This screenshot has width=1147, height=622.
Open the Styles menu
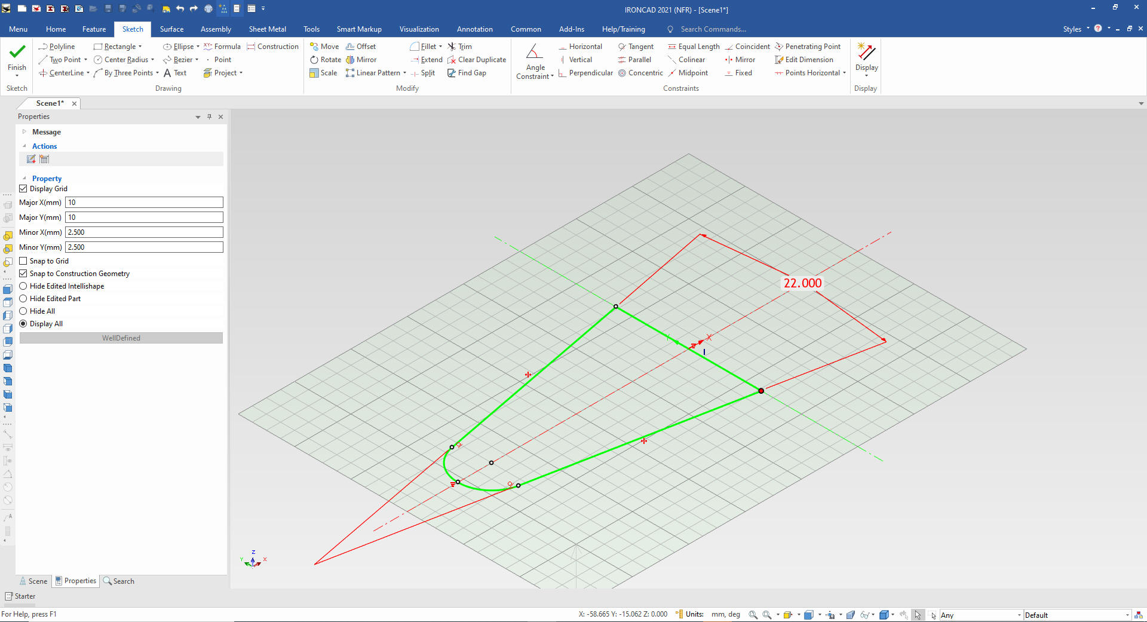(1076, 29)
